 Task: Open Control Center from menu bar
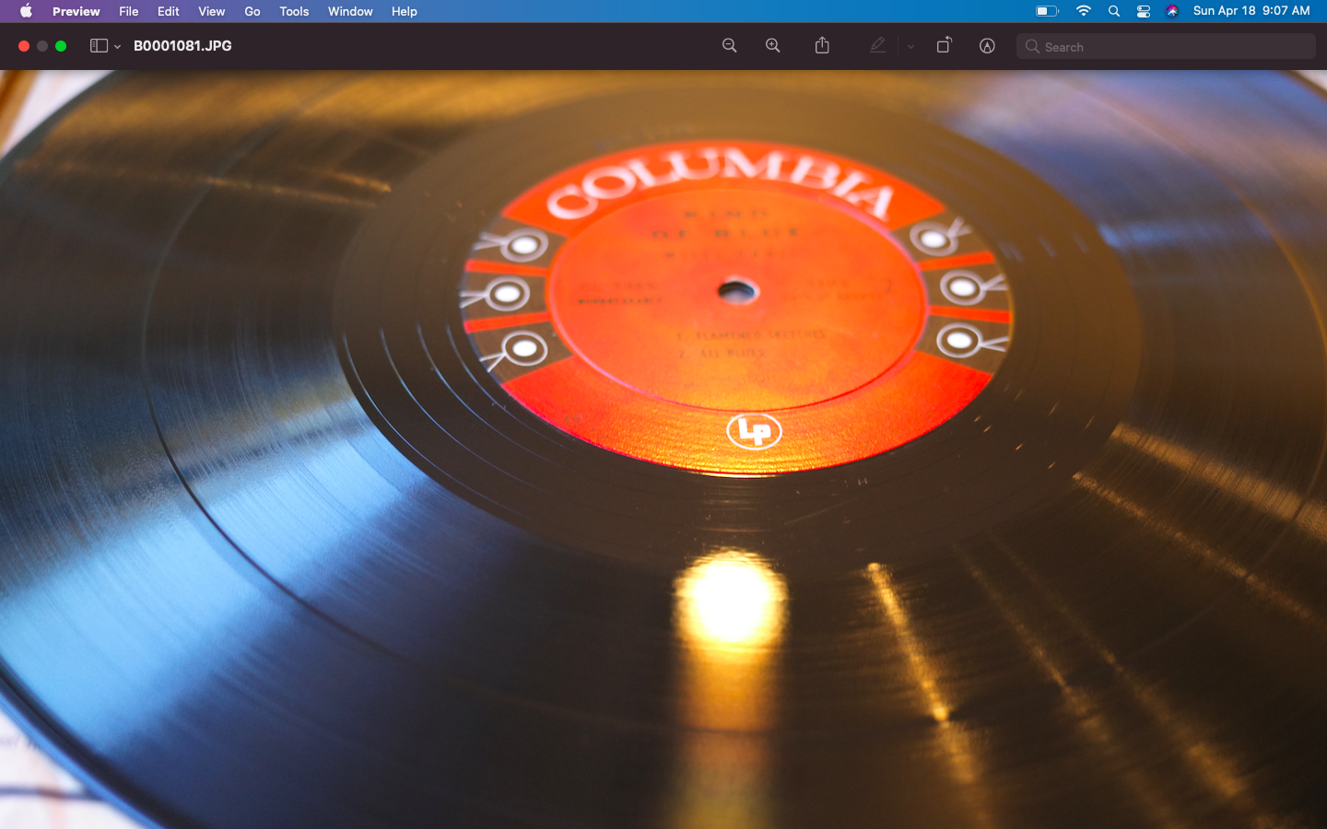[x=1144, y=11]
